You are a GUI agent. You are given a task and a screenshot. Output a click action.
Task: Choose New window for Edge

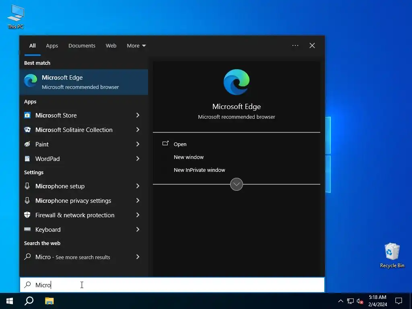pyautogui.click(x=189, y=157)
